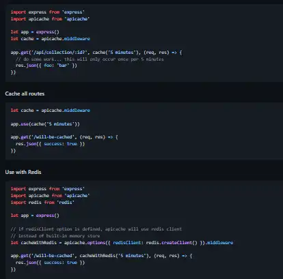Click the app.use(cache('5 minutes')) line
The width and height of the screenshot is (283, 279).
[45, 124]
